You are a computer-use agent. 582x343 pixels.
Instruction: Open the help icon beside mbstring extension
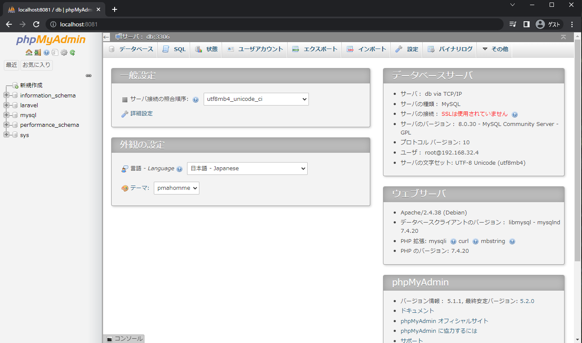pos(512,241)
